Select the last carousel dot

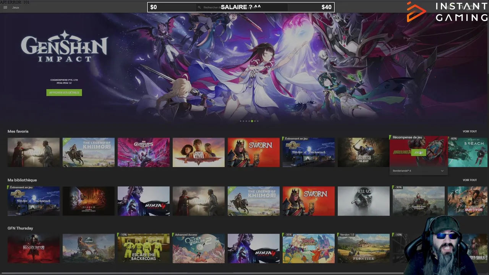257,121
